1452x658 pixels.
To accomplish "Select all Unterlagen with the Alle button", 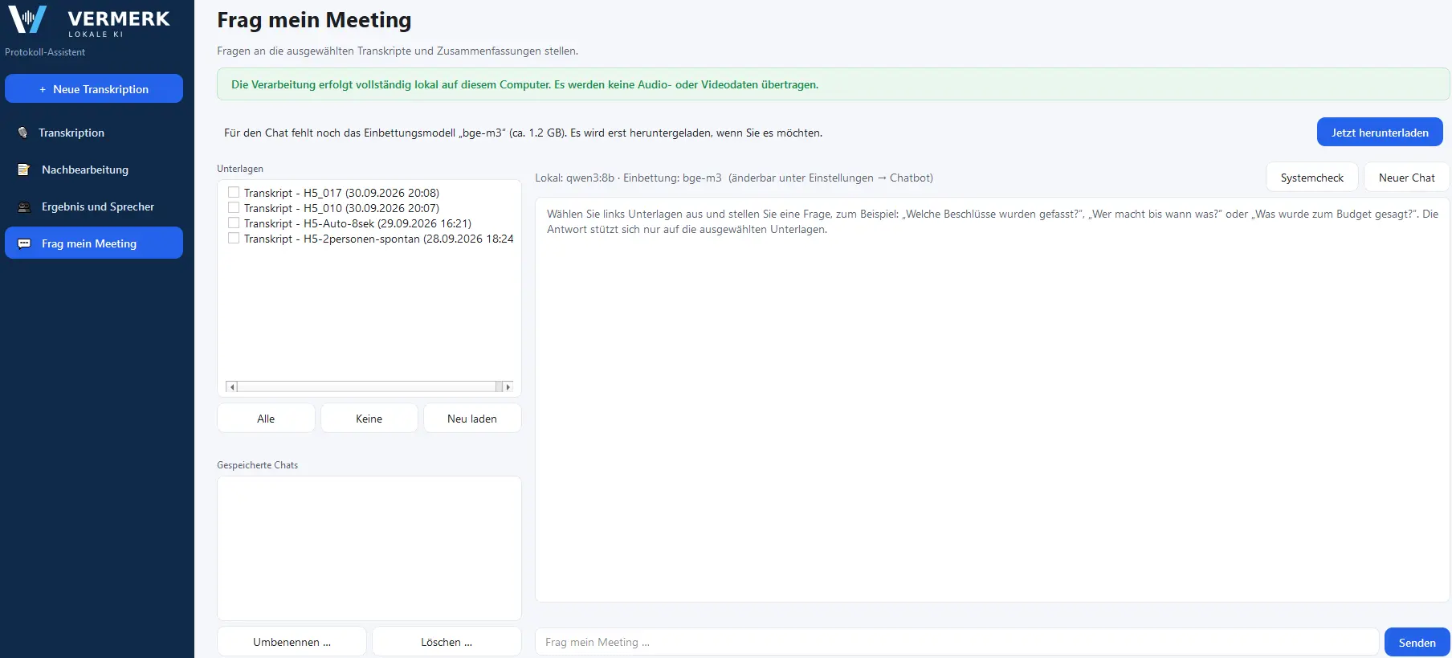I will click(x=266, y=419).
